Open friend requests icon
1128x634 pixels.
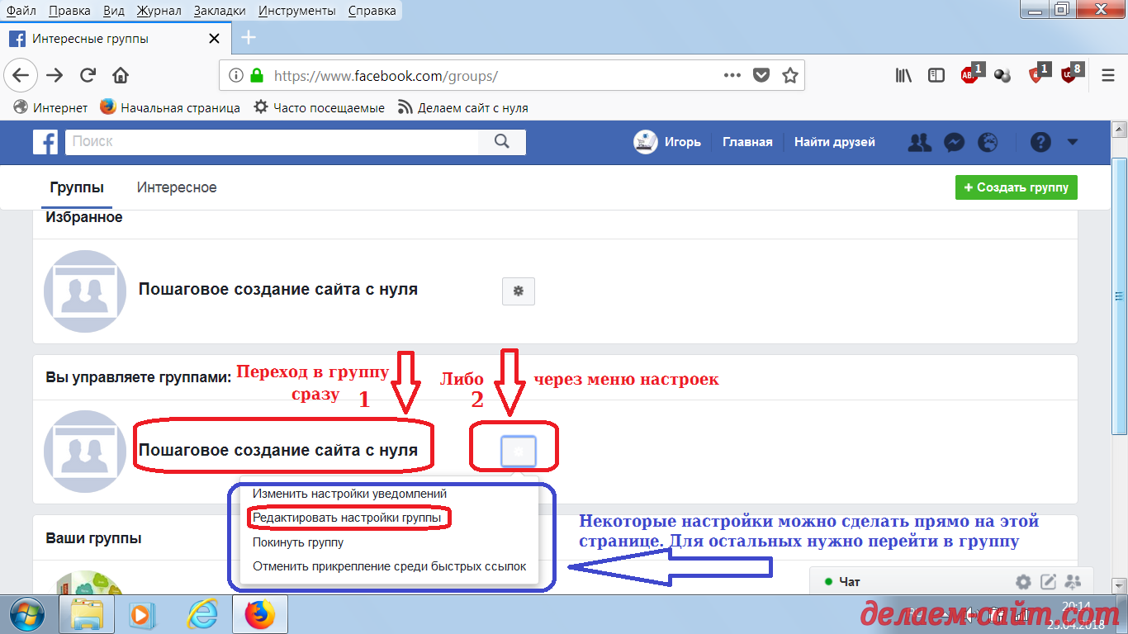918,142
